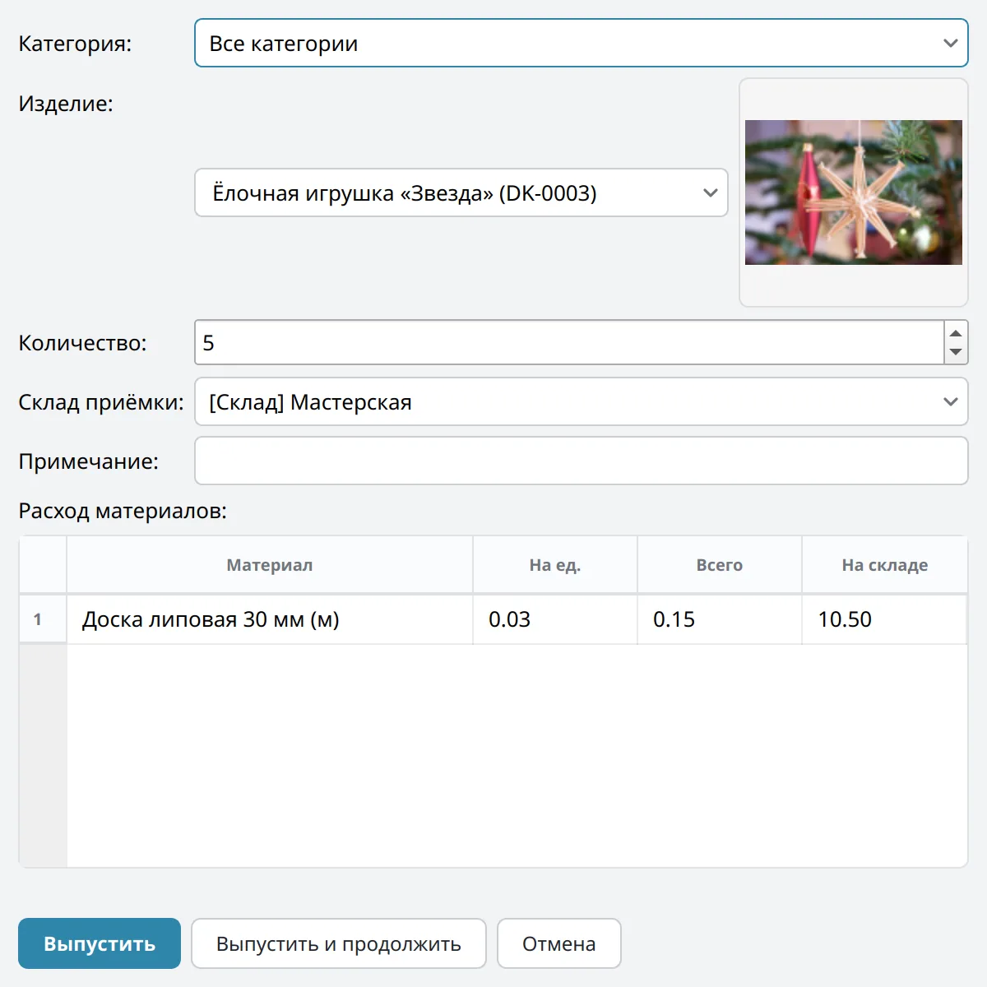Click Выпустить и продолжить button

point(339,943)
